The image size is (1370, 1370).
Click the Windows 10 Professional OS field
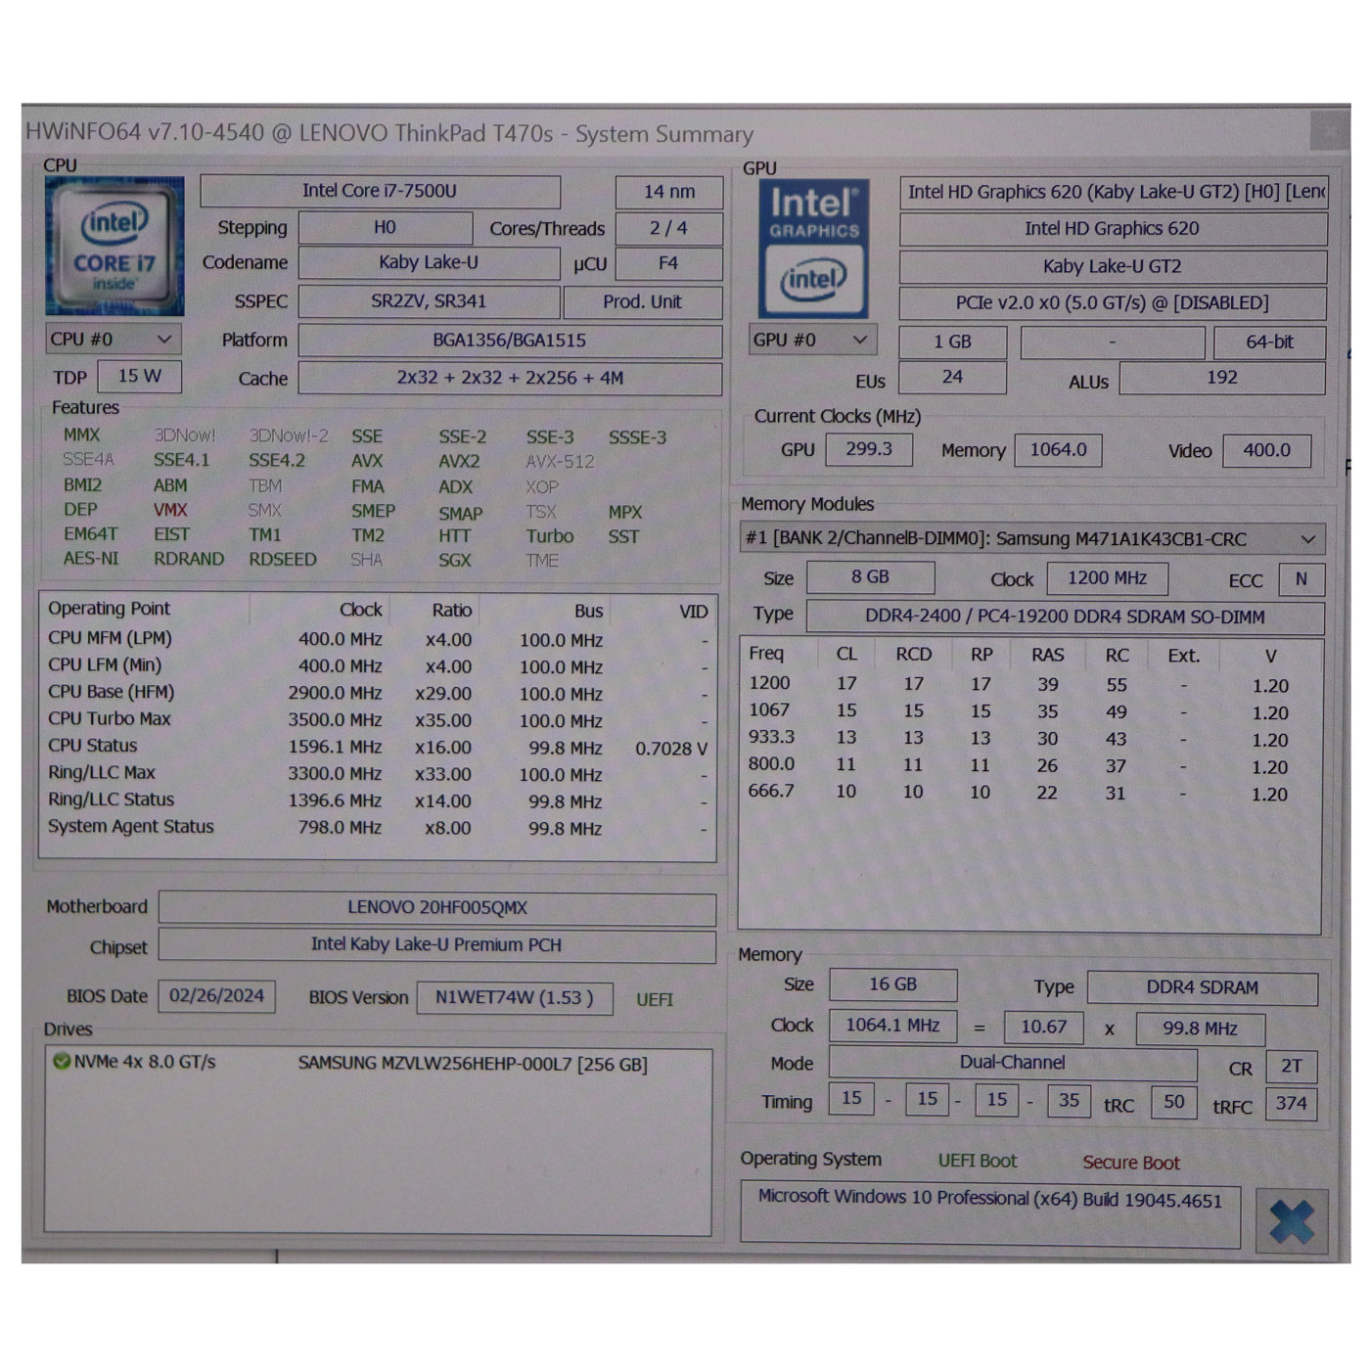(x=990, y=1214)
